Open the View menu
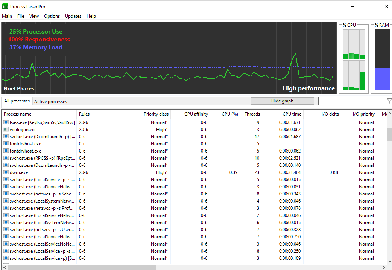This screenshot has height=270, width=392. 34,16
